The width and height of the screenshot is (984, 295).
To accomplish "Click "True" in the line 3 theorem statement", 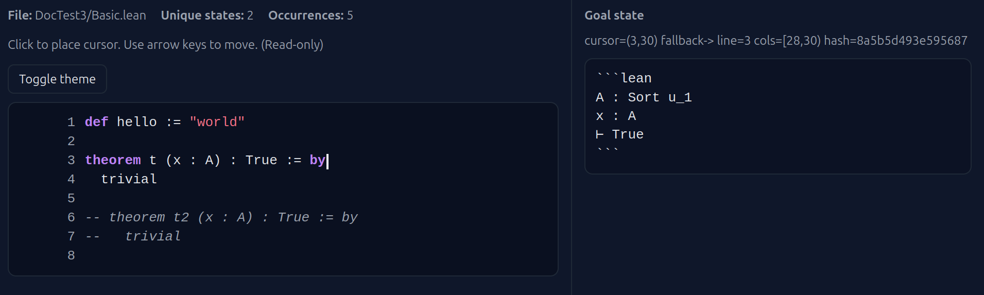I will tap(261, 160).
